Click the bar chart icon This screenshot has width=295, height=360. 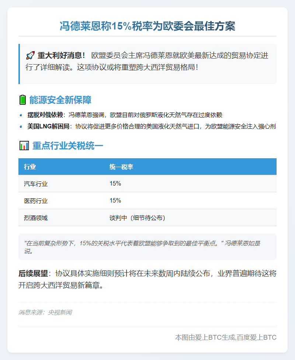pos(24,146)
